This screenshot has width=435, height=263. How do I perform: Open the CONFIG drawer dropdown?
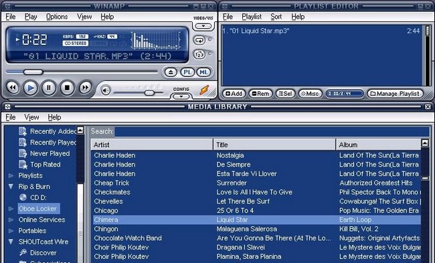tap(181, 96)
